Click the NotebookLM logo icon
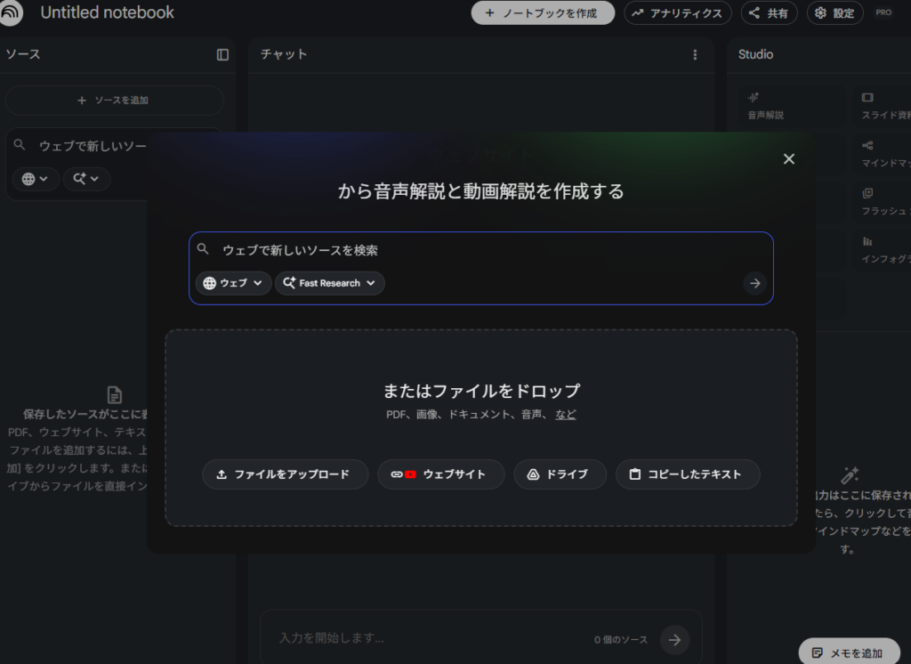 (x=12, y=13)
